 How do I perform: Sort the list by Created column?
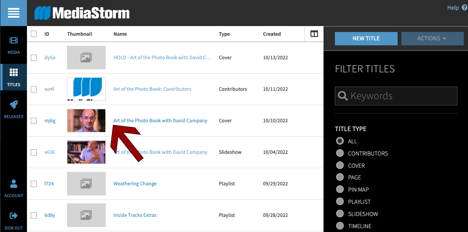pyautogui.click(x=272, y=34)
